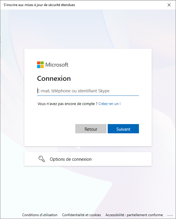Click the Microsoft wordmark text
176x219 pixels.
tap(57, 65)
